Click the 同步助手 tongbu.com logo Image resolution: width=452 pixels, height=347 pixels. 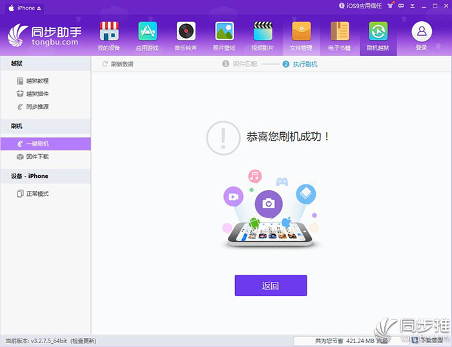pyautogui.click(x=45, y=35)
